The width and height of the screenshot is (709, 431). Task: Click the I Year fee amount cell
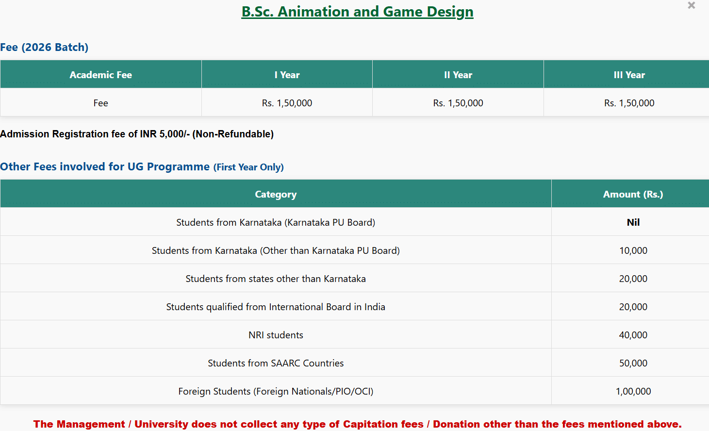(287, 103)
